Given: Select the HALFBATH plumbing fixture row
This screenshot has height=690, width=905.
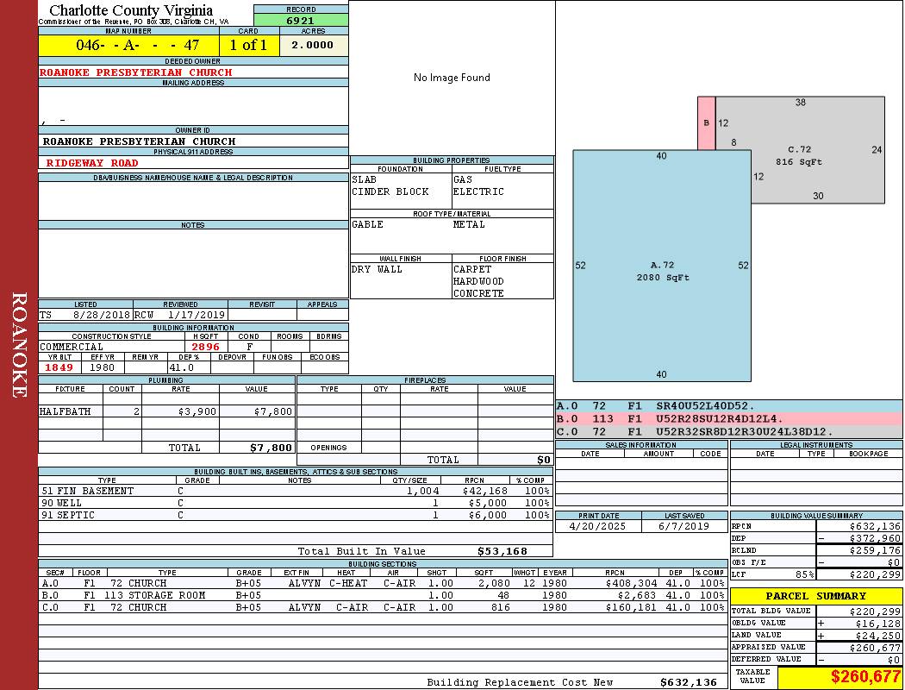Looking at the screenshot, I should tap(166, 411).
